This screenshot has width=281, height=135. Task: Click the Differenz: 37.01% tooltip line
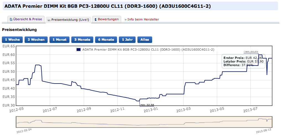[x=238, y=65]
